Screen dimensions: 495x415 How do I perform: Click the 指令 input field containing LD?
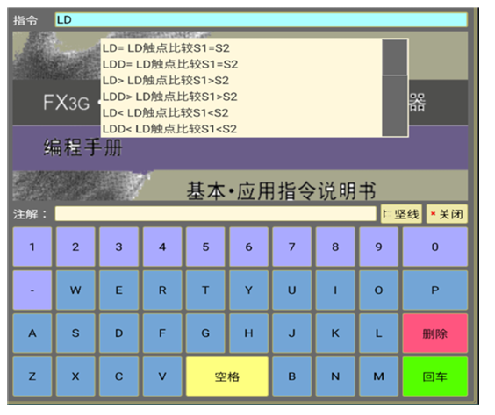tap(261, 20)
